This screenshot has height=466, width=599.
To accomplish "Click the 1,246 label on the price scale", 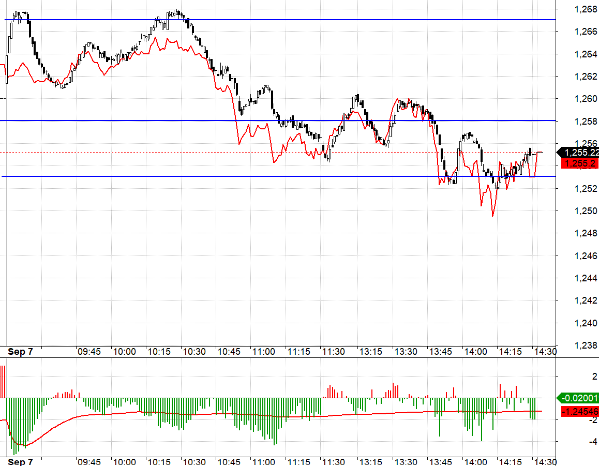I will point(586,255).
